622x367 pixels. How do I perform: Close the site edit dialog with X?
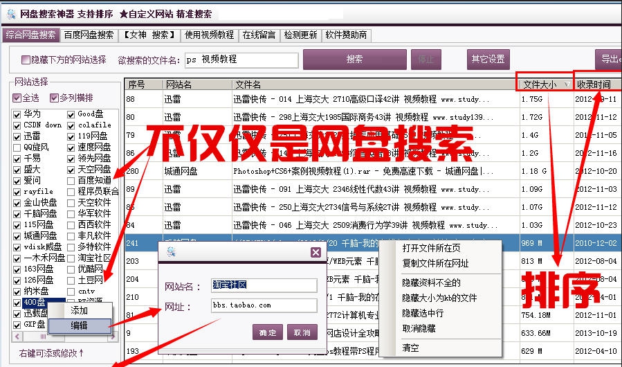(315, 252)
